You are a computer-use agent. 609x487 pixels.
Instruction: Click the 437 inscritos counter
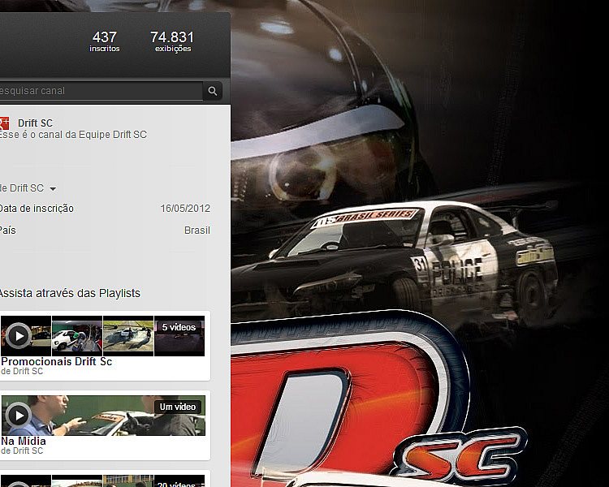105,41
